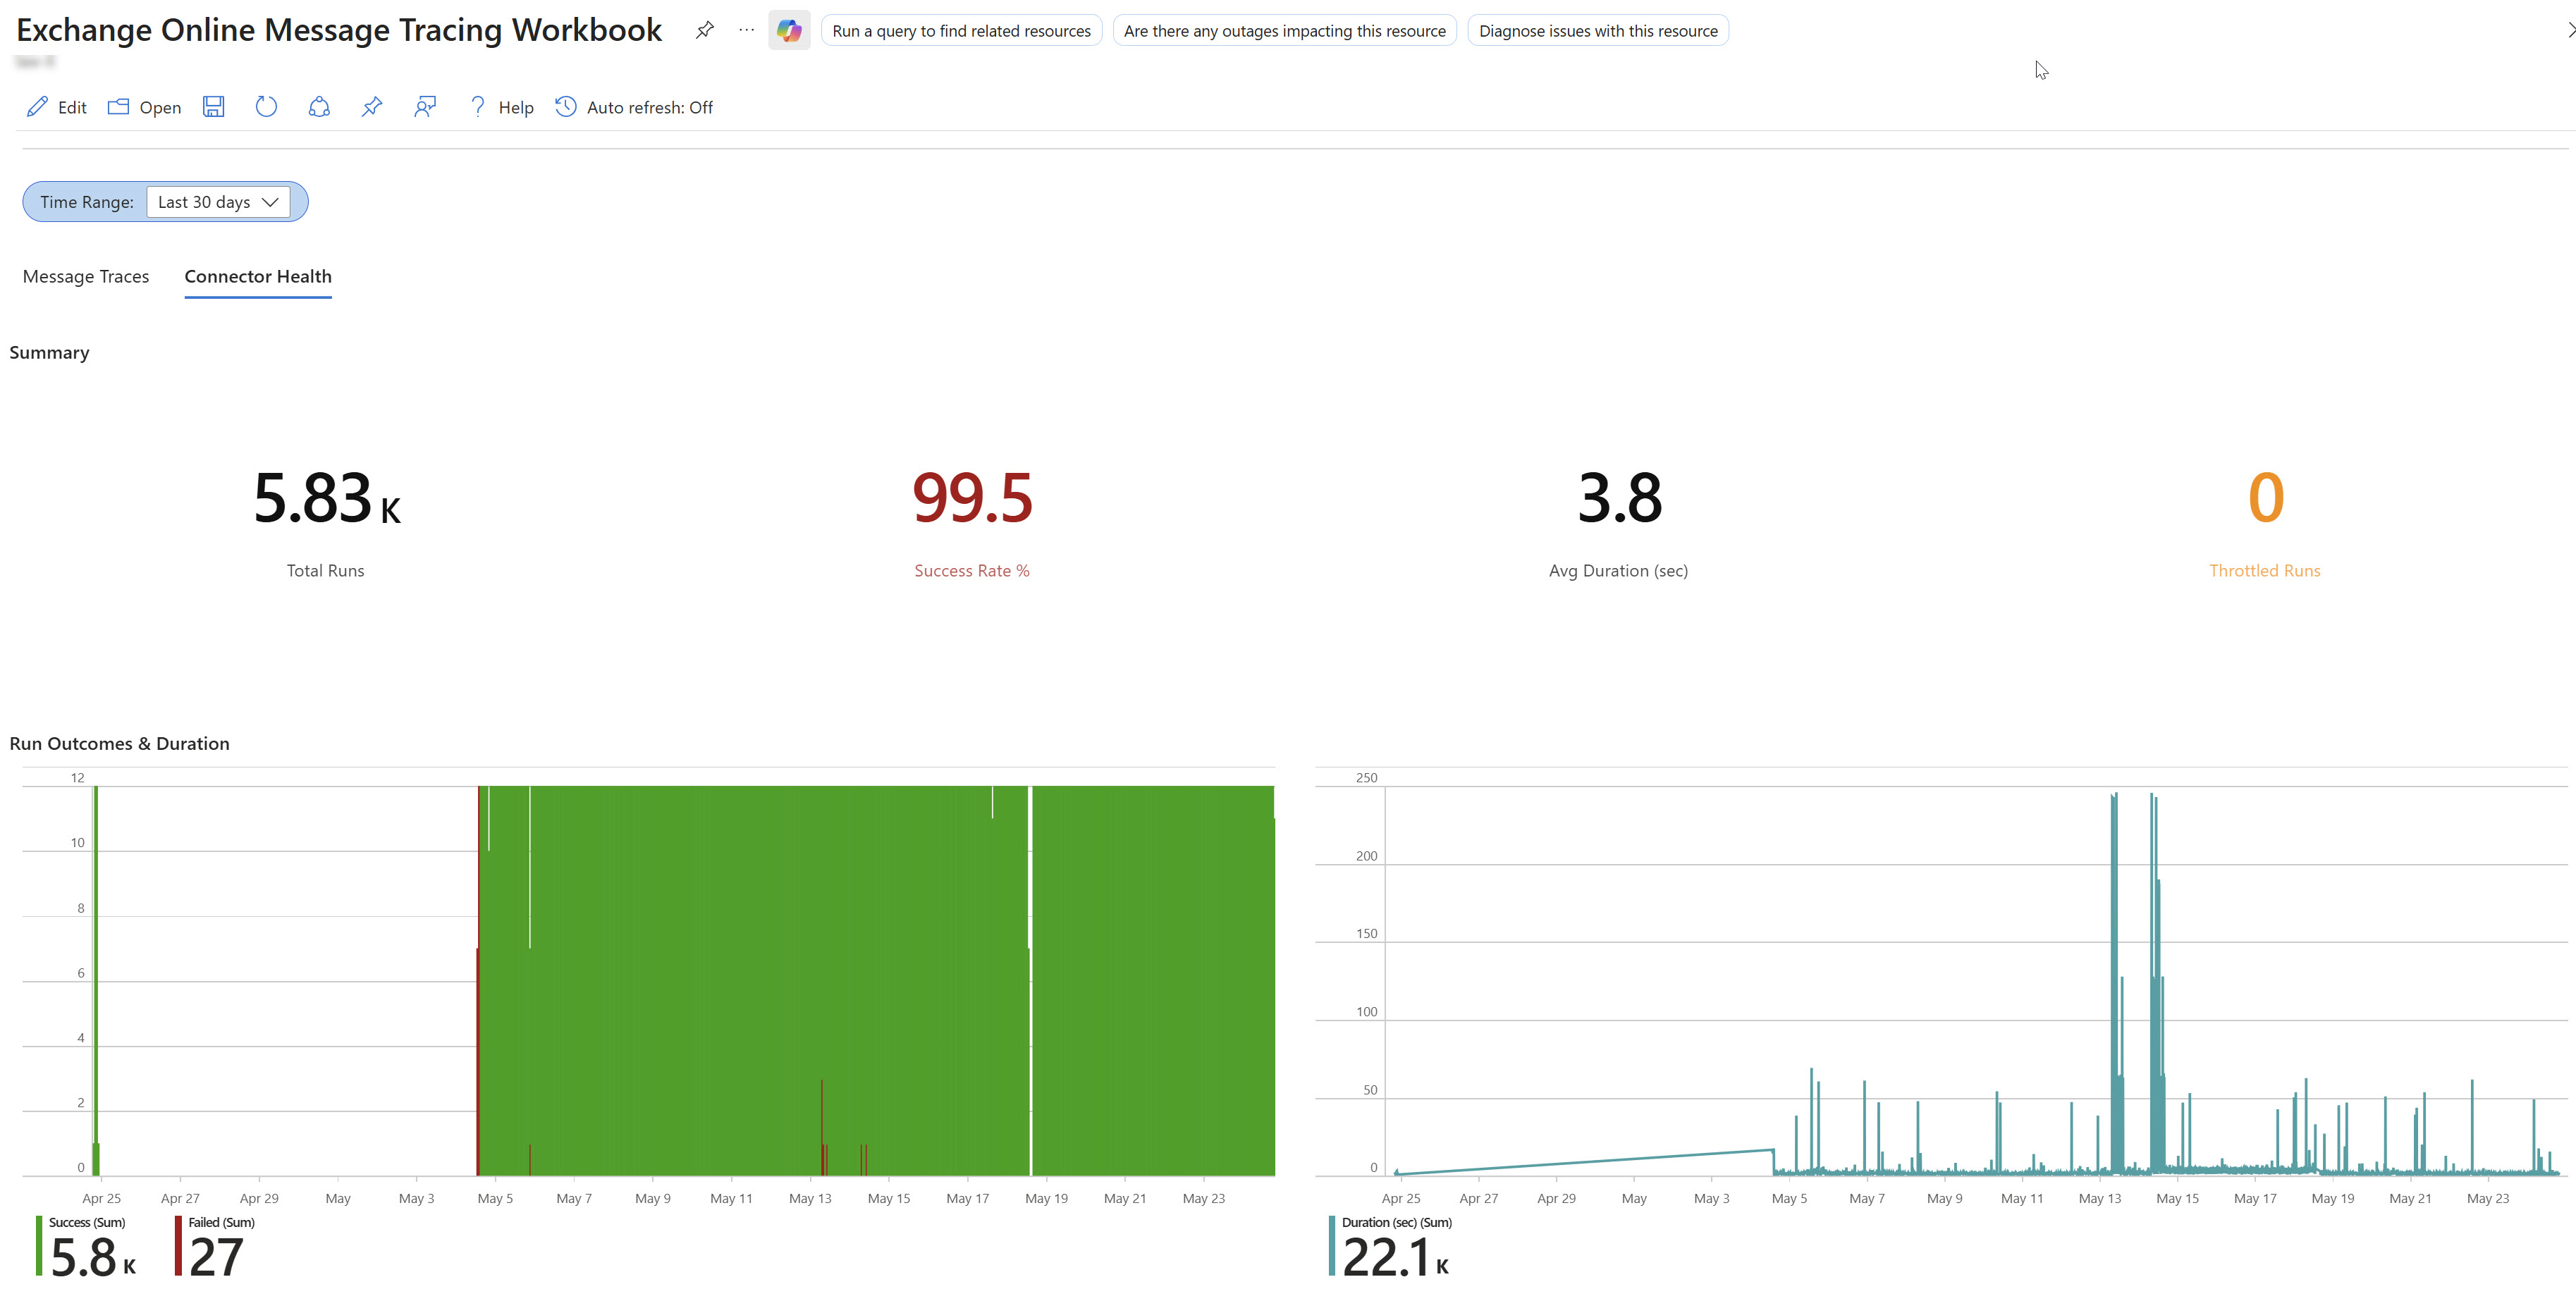Open the ellipsis menu beside the title
Viewport: 2576px width, 1289px height.
[x=747, y=30]
